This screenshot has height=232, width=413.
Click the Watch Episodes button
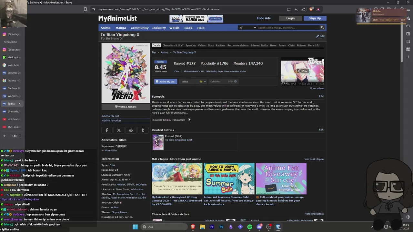tap(126, 107)
